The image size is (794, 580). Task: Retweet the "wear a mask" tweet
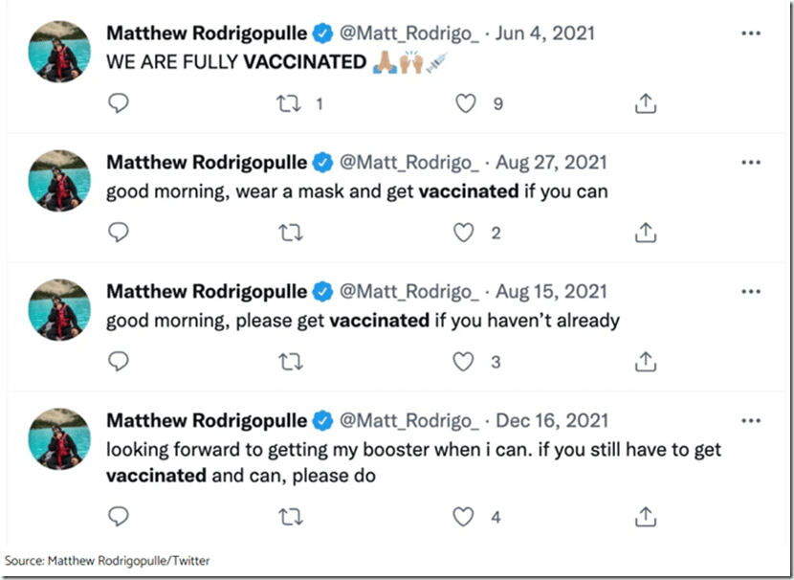point(288,233)
